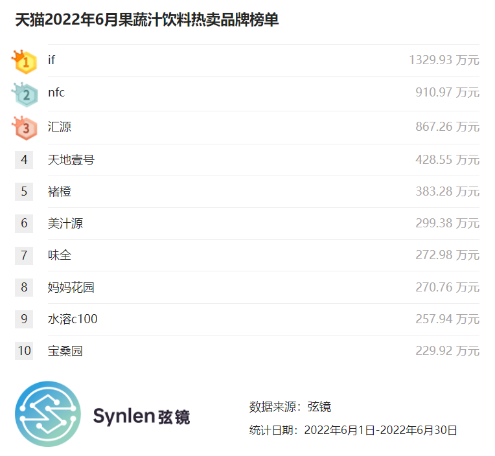Image resolution: width=495 pixels, height=456 pixels.
Task: Click the rank 10 number badge
Action: tap(24, 351)
